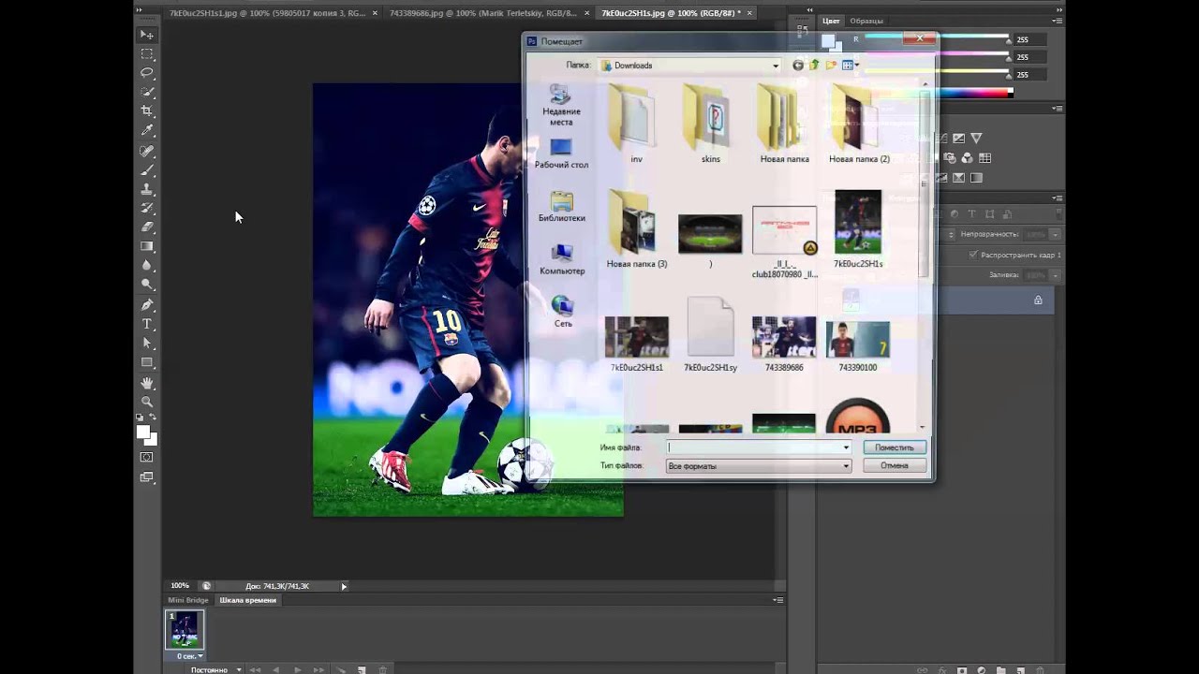Switch to 7kE0uc2SH1s1.jpg document tab
This screenshot has height=674, width=1199.
[x=267, y=14]
